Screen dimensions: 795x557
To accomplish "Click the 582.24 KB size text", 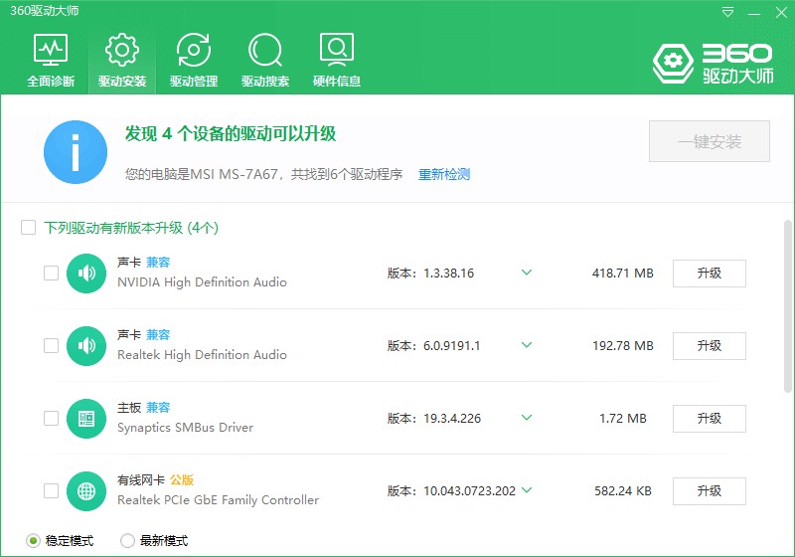I will click(623, 491).
